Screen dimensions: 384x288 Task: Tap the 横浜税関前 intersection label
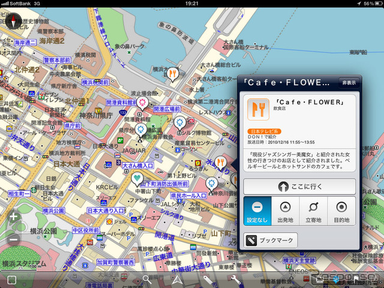click(95, 83)
